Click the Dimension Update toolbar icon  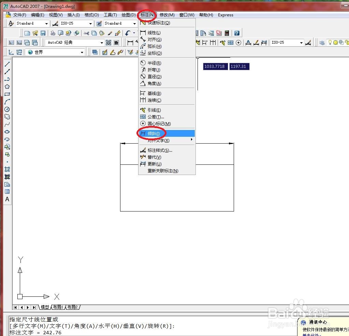(x=264, y=43)
